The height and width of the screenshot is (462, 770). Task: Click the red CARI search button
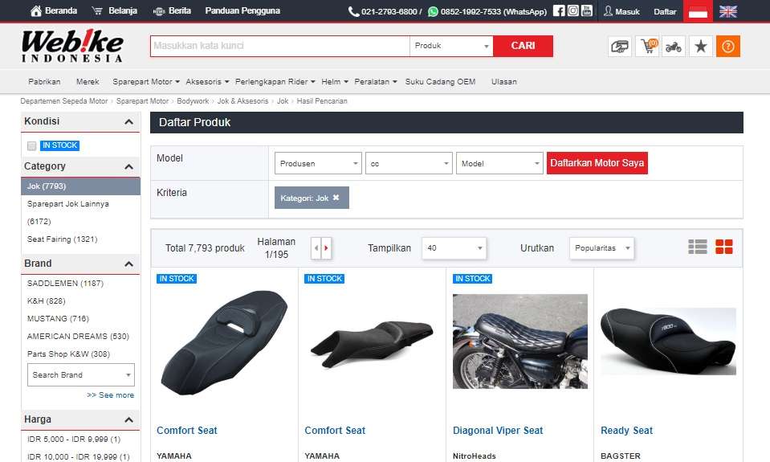point(523,46)
